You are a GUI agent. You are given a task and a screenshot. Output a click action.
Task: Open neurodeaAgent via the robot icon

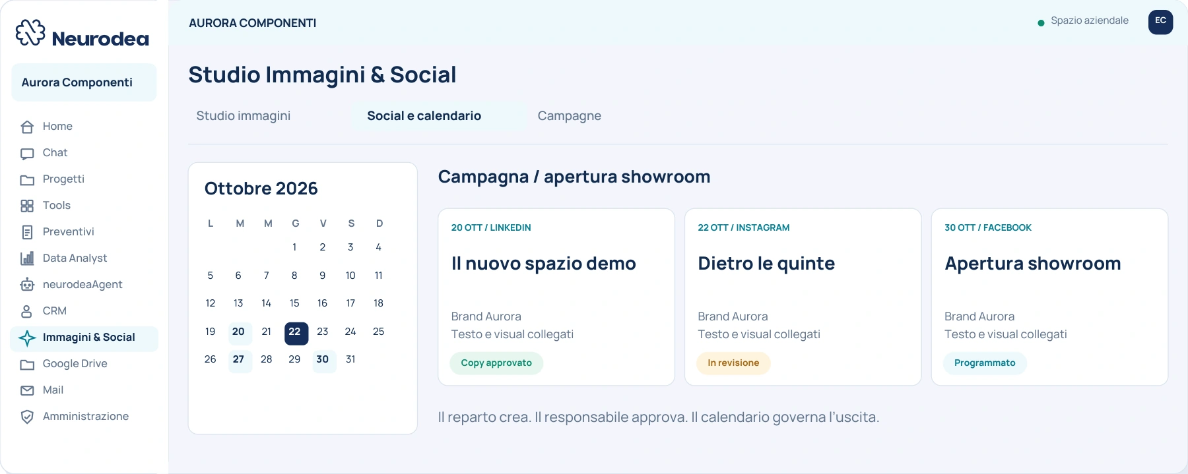tap(27, 285)
